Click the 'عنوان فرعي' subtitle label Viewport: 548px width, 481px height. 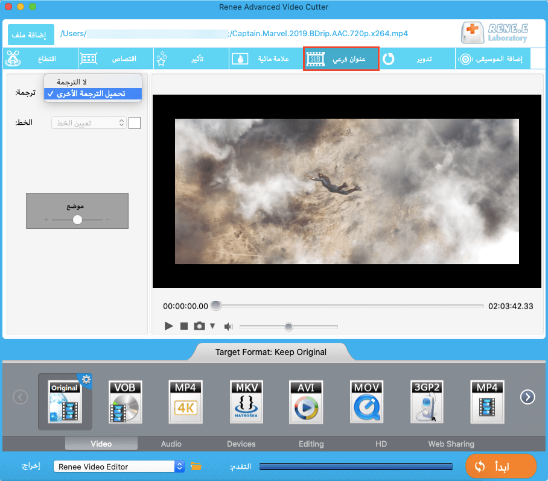click(x=349, y=59)
